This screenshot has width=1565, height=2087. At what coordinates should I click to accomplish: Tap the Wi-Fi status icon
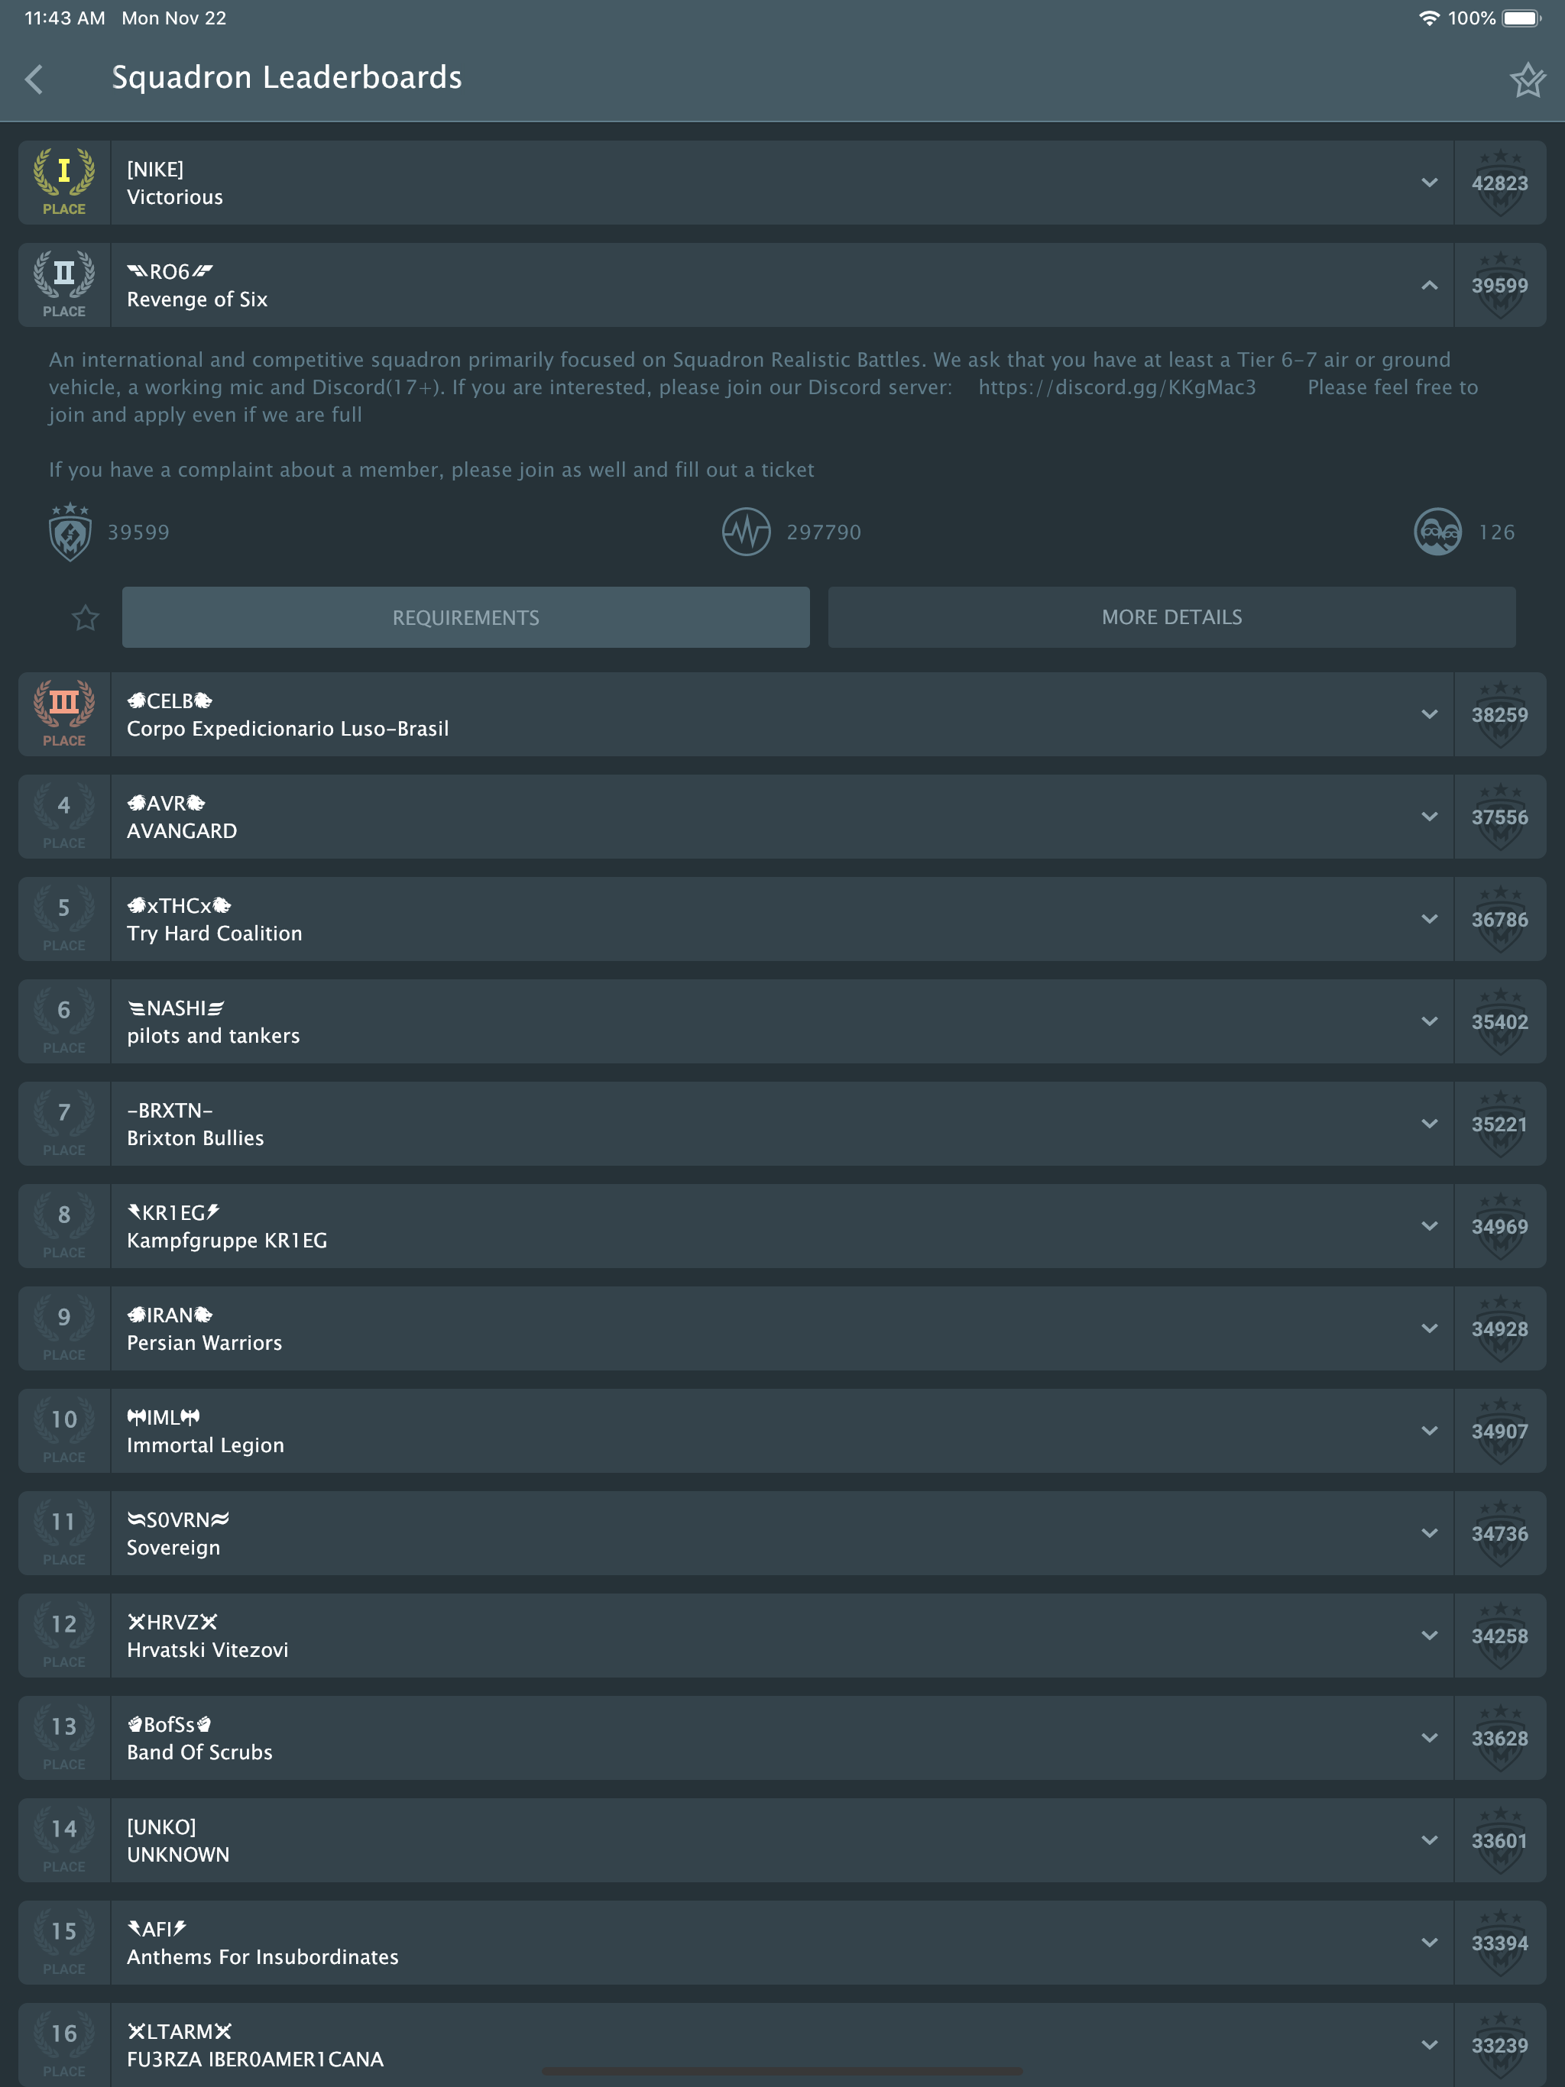pyautogui.click(x=1428, y=18)
